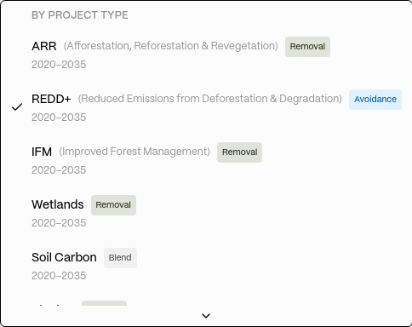Viewport: 412px width, 327px height.
Task: Click the checkmark beside REDD+
Action: [17, 107]
